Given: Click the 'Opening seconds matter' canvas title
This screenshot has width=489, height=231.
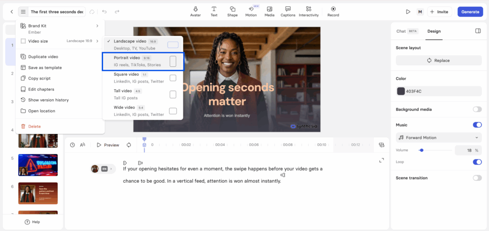Looking at the screenshot, I should click(x=227, y=94).
